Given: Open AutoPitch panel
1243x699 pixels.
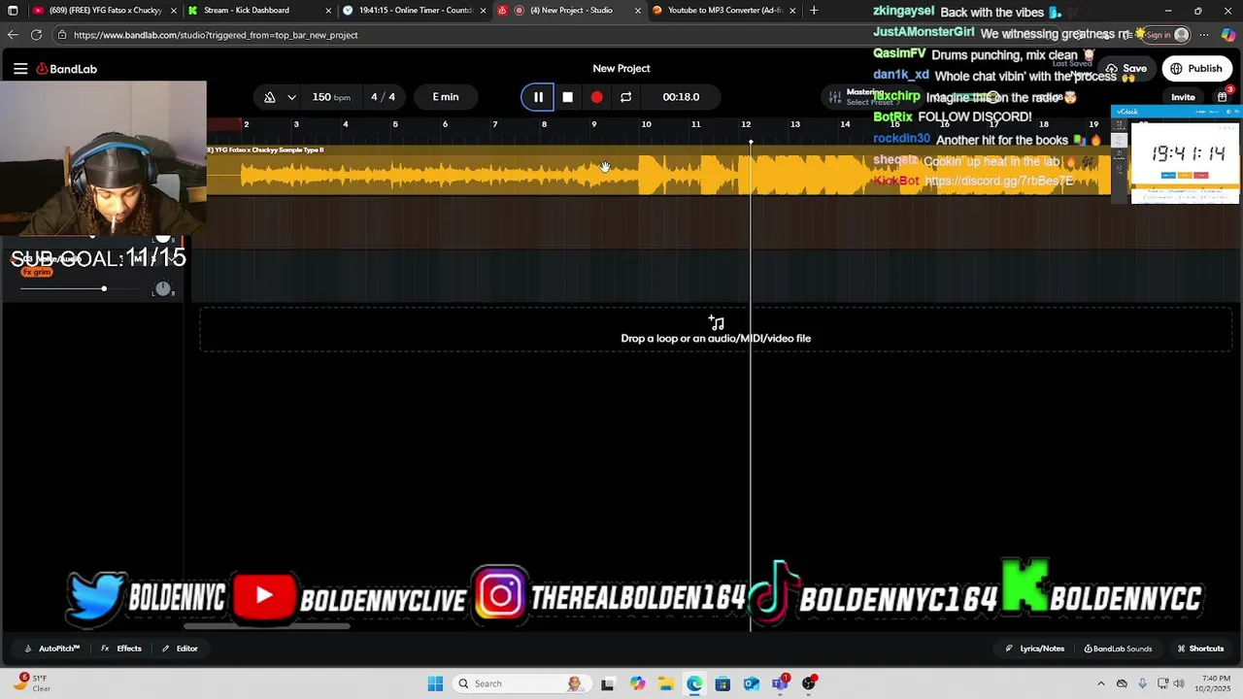Looking at the screenshot, I should pos(52,649).
